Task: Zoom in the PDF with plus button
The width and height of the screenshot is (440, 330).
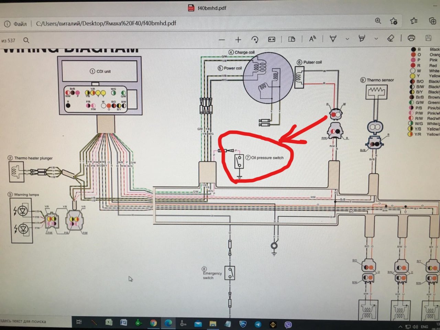Action: pyautogui.click(x=238, y=40)
